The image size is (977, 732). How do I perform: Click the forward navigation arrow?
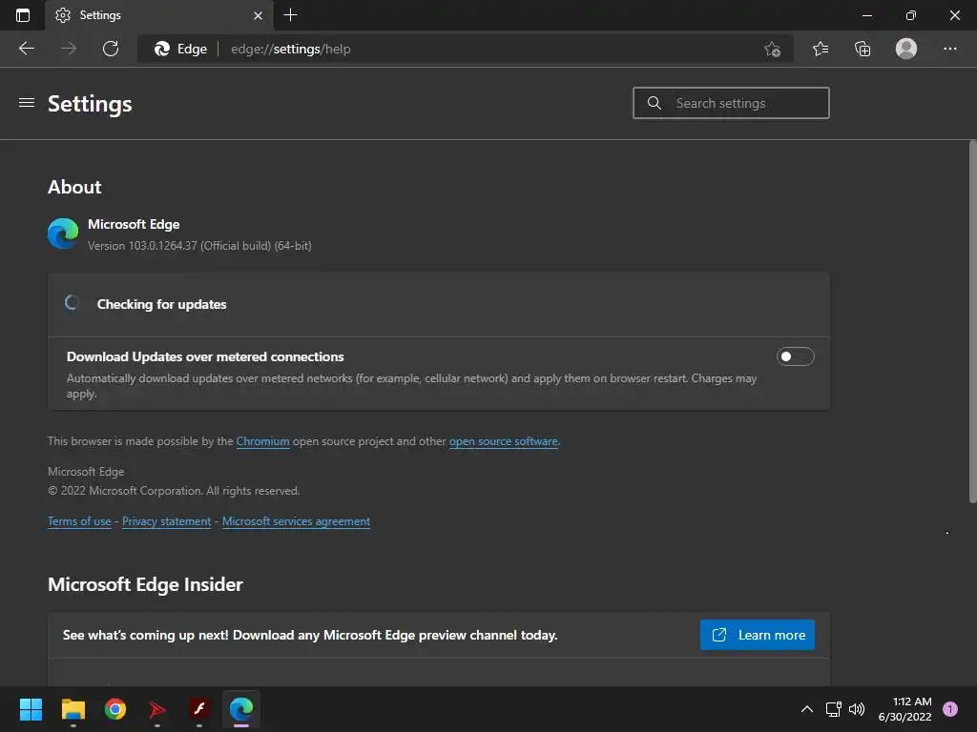pyautogui.click(x=69, y=49)
